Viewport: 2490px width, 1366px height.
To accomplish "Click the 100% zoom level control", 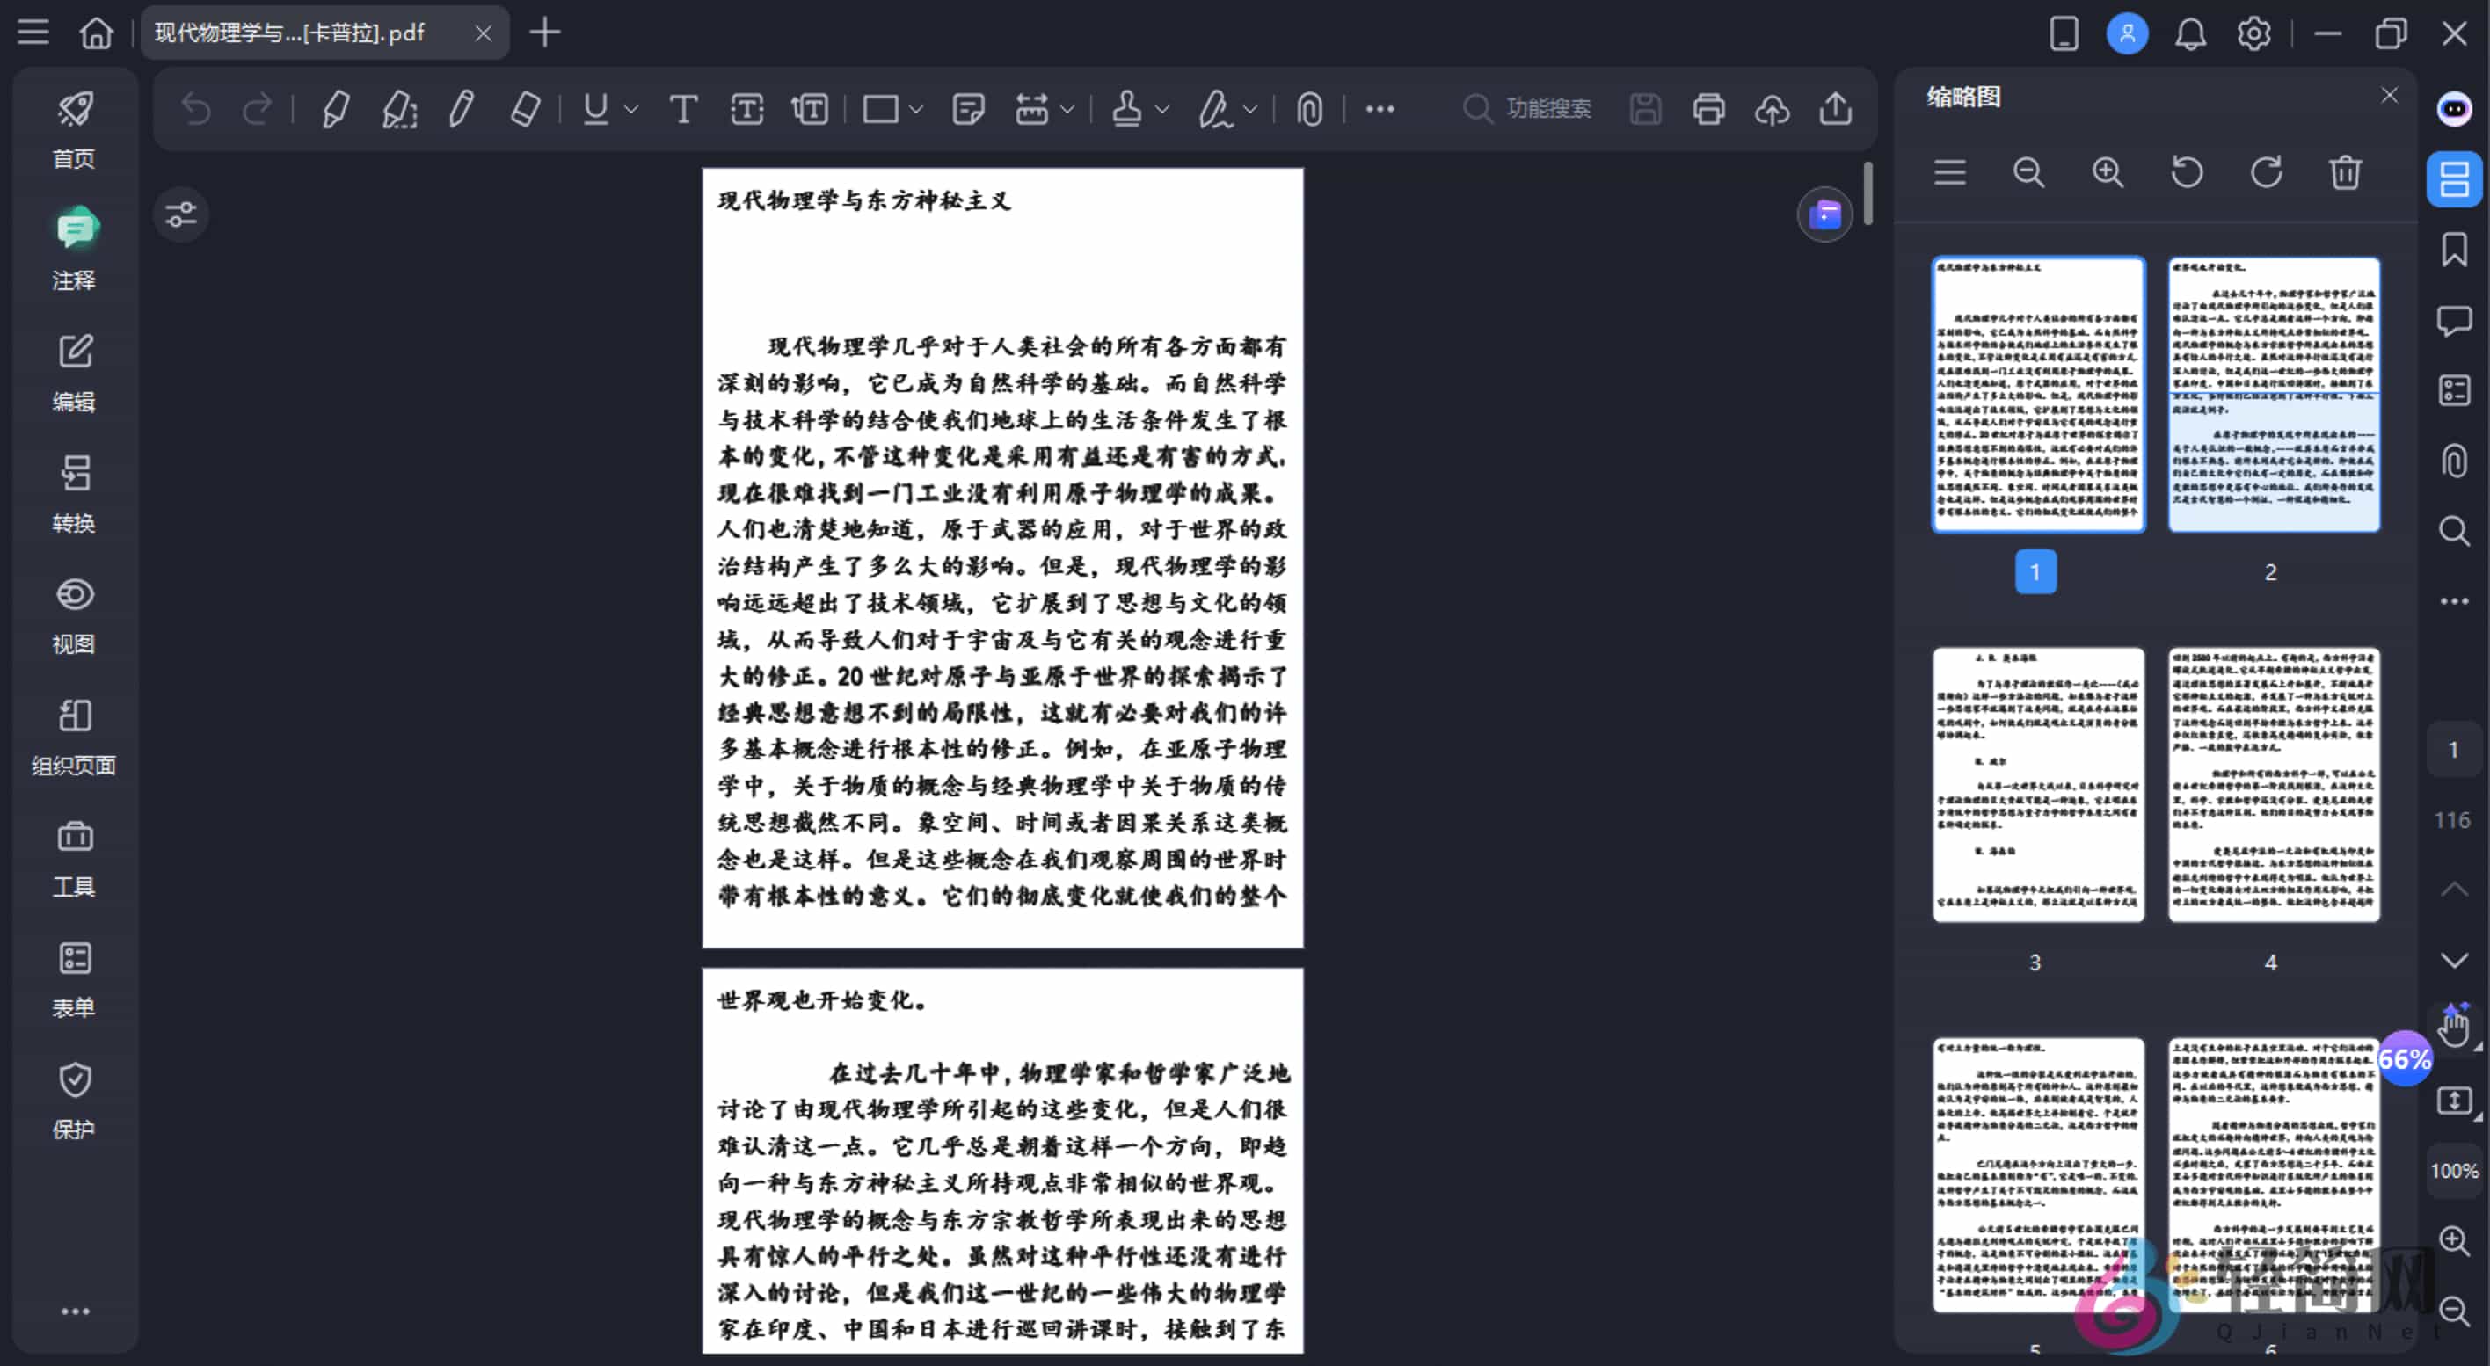I will (2453, 1170).
